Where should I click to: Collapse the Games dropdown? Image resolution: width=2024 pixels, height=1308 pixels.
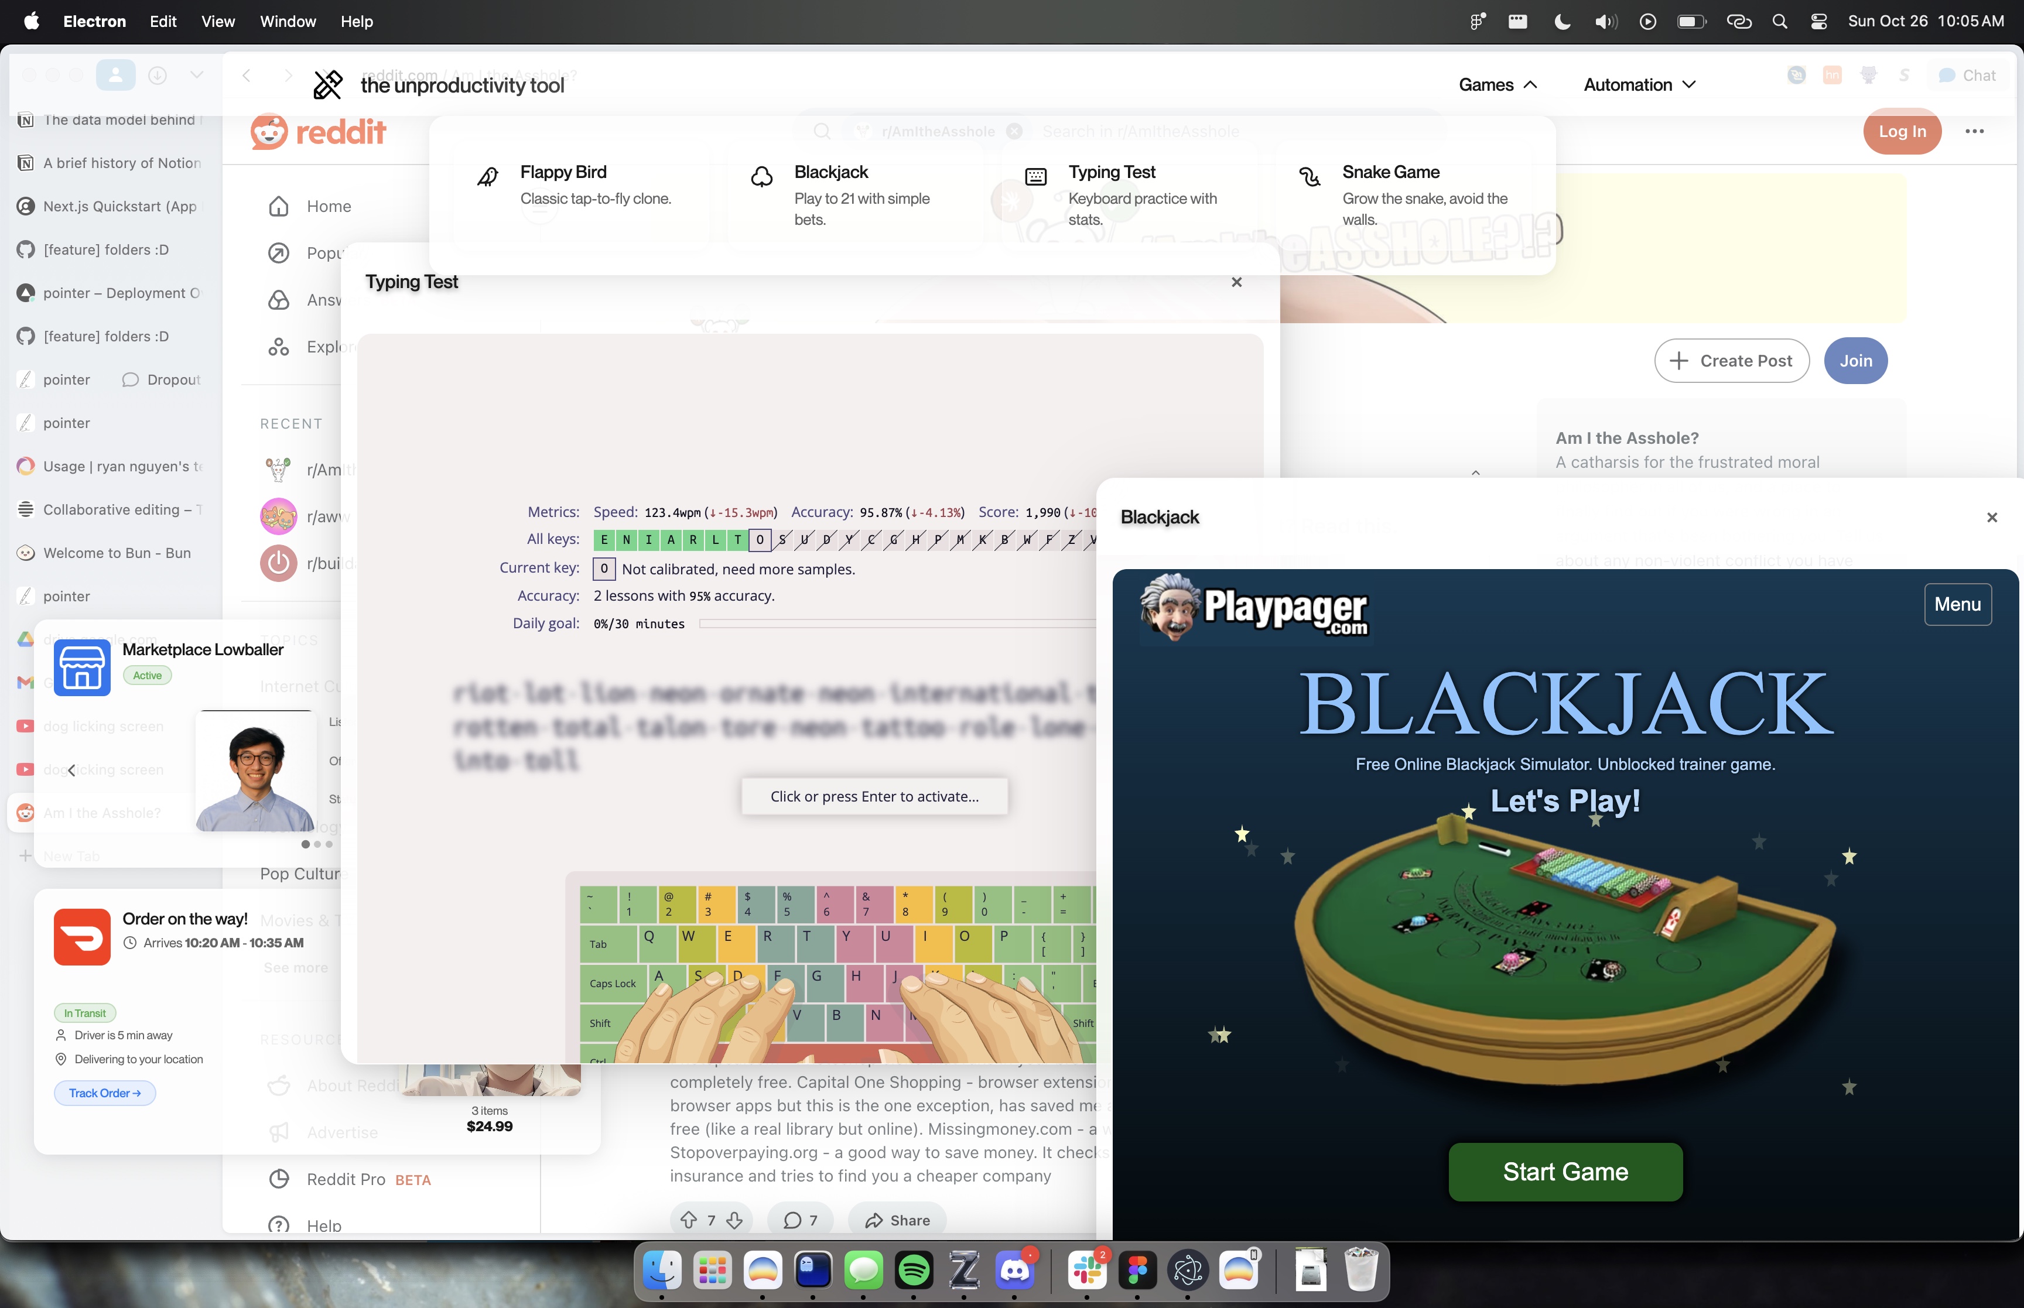1498,85
